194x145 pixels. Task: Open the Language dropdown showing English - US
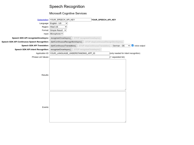(x=59, y=23)
